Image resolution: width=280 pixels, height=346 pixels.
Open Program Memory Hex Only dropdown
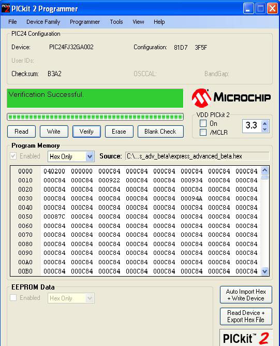click(71, 156)
